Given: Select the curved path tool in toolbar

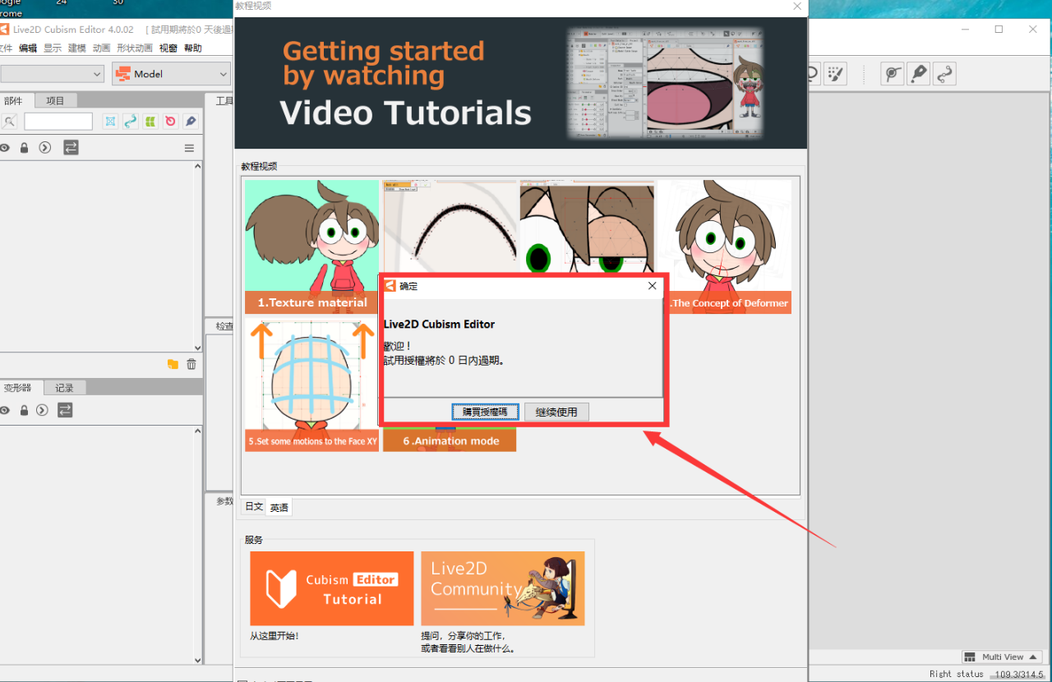Looking at the screenshot, I should click(x=945, y=74).
